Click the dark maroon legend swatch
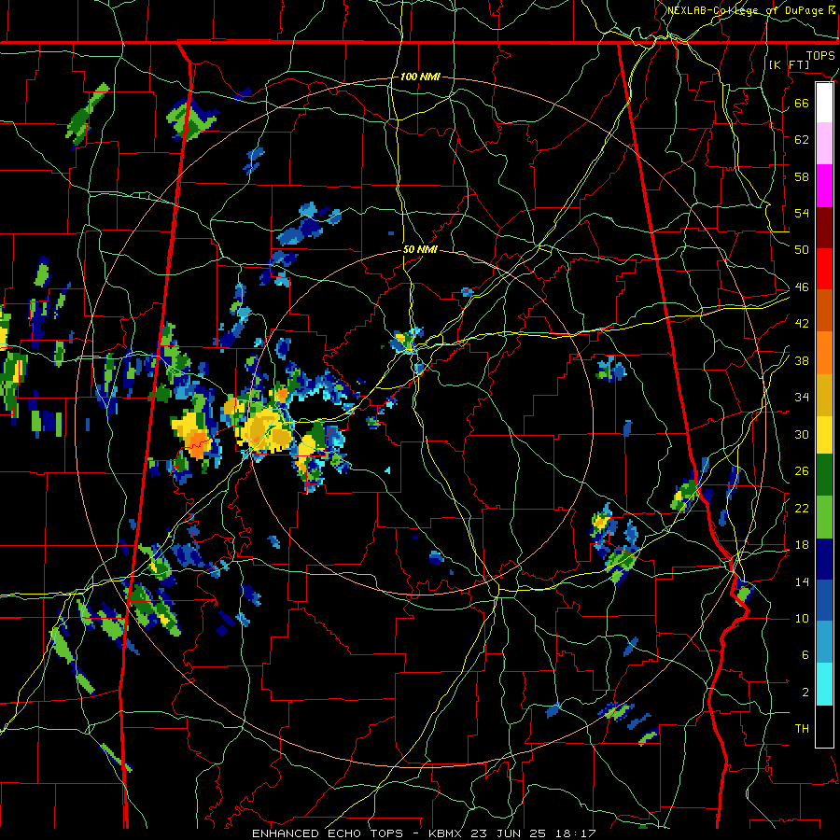Screen dimensions: 840x840 coord(824,228)
